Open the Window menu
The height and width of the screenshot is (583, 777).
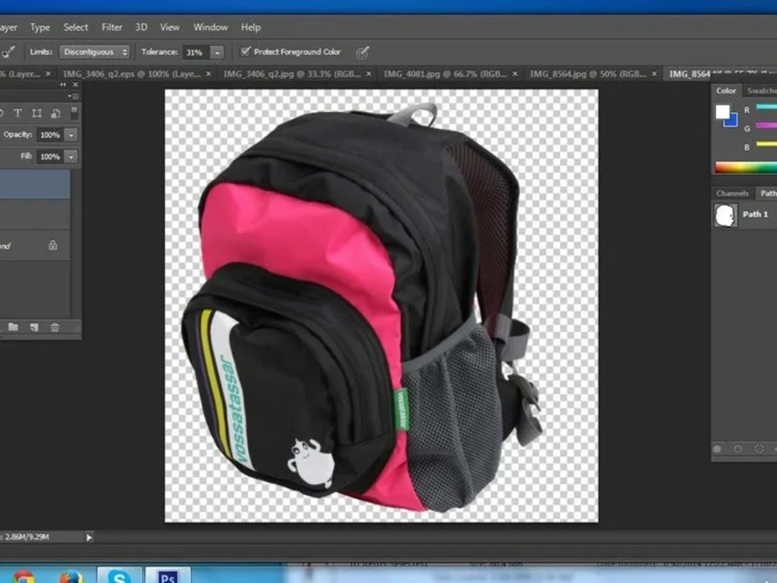(x=210, y=27)
